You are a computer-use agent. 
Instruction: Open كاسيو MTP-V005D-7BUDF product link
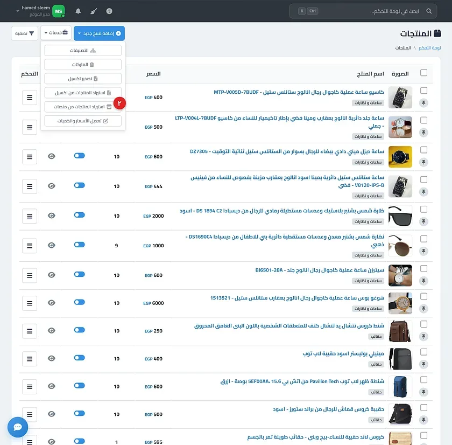pyautogui.click(x=299, y=92)
